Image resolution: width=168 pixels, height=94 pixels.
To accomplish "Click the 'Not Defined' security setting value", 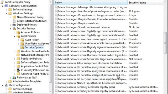I will pos(135,59).
